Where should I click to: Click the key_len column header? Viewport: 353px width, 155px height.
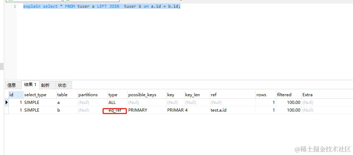point(197,95)
